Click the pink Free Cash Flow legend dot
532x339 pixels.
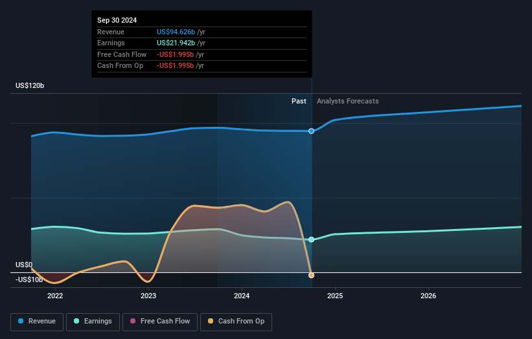coord(133,321)
